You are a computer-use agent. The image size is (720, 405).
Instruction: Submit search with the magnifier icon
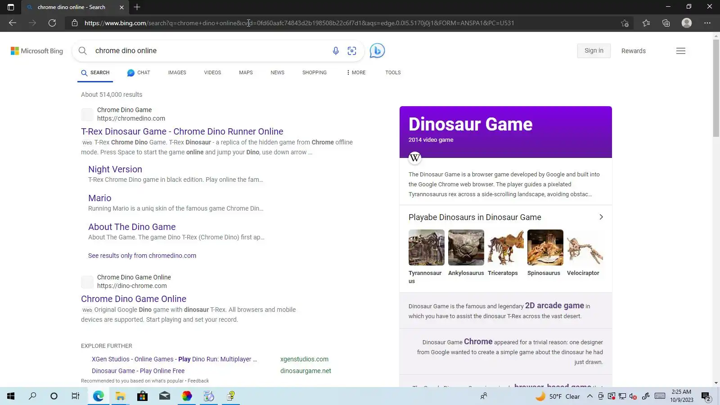[x=83, y=51]
